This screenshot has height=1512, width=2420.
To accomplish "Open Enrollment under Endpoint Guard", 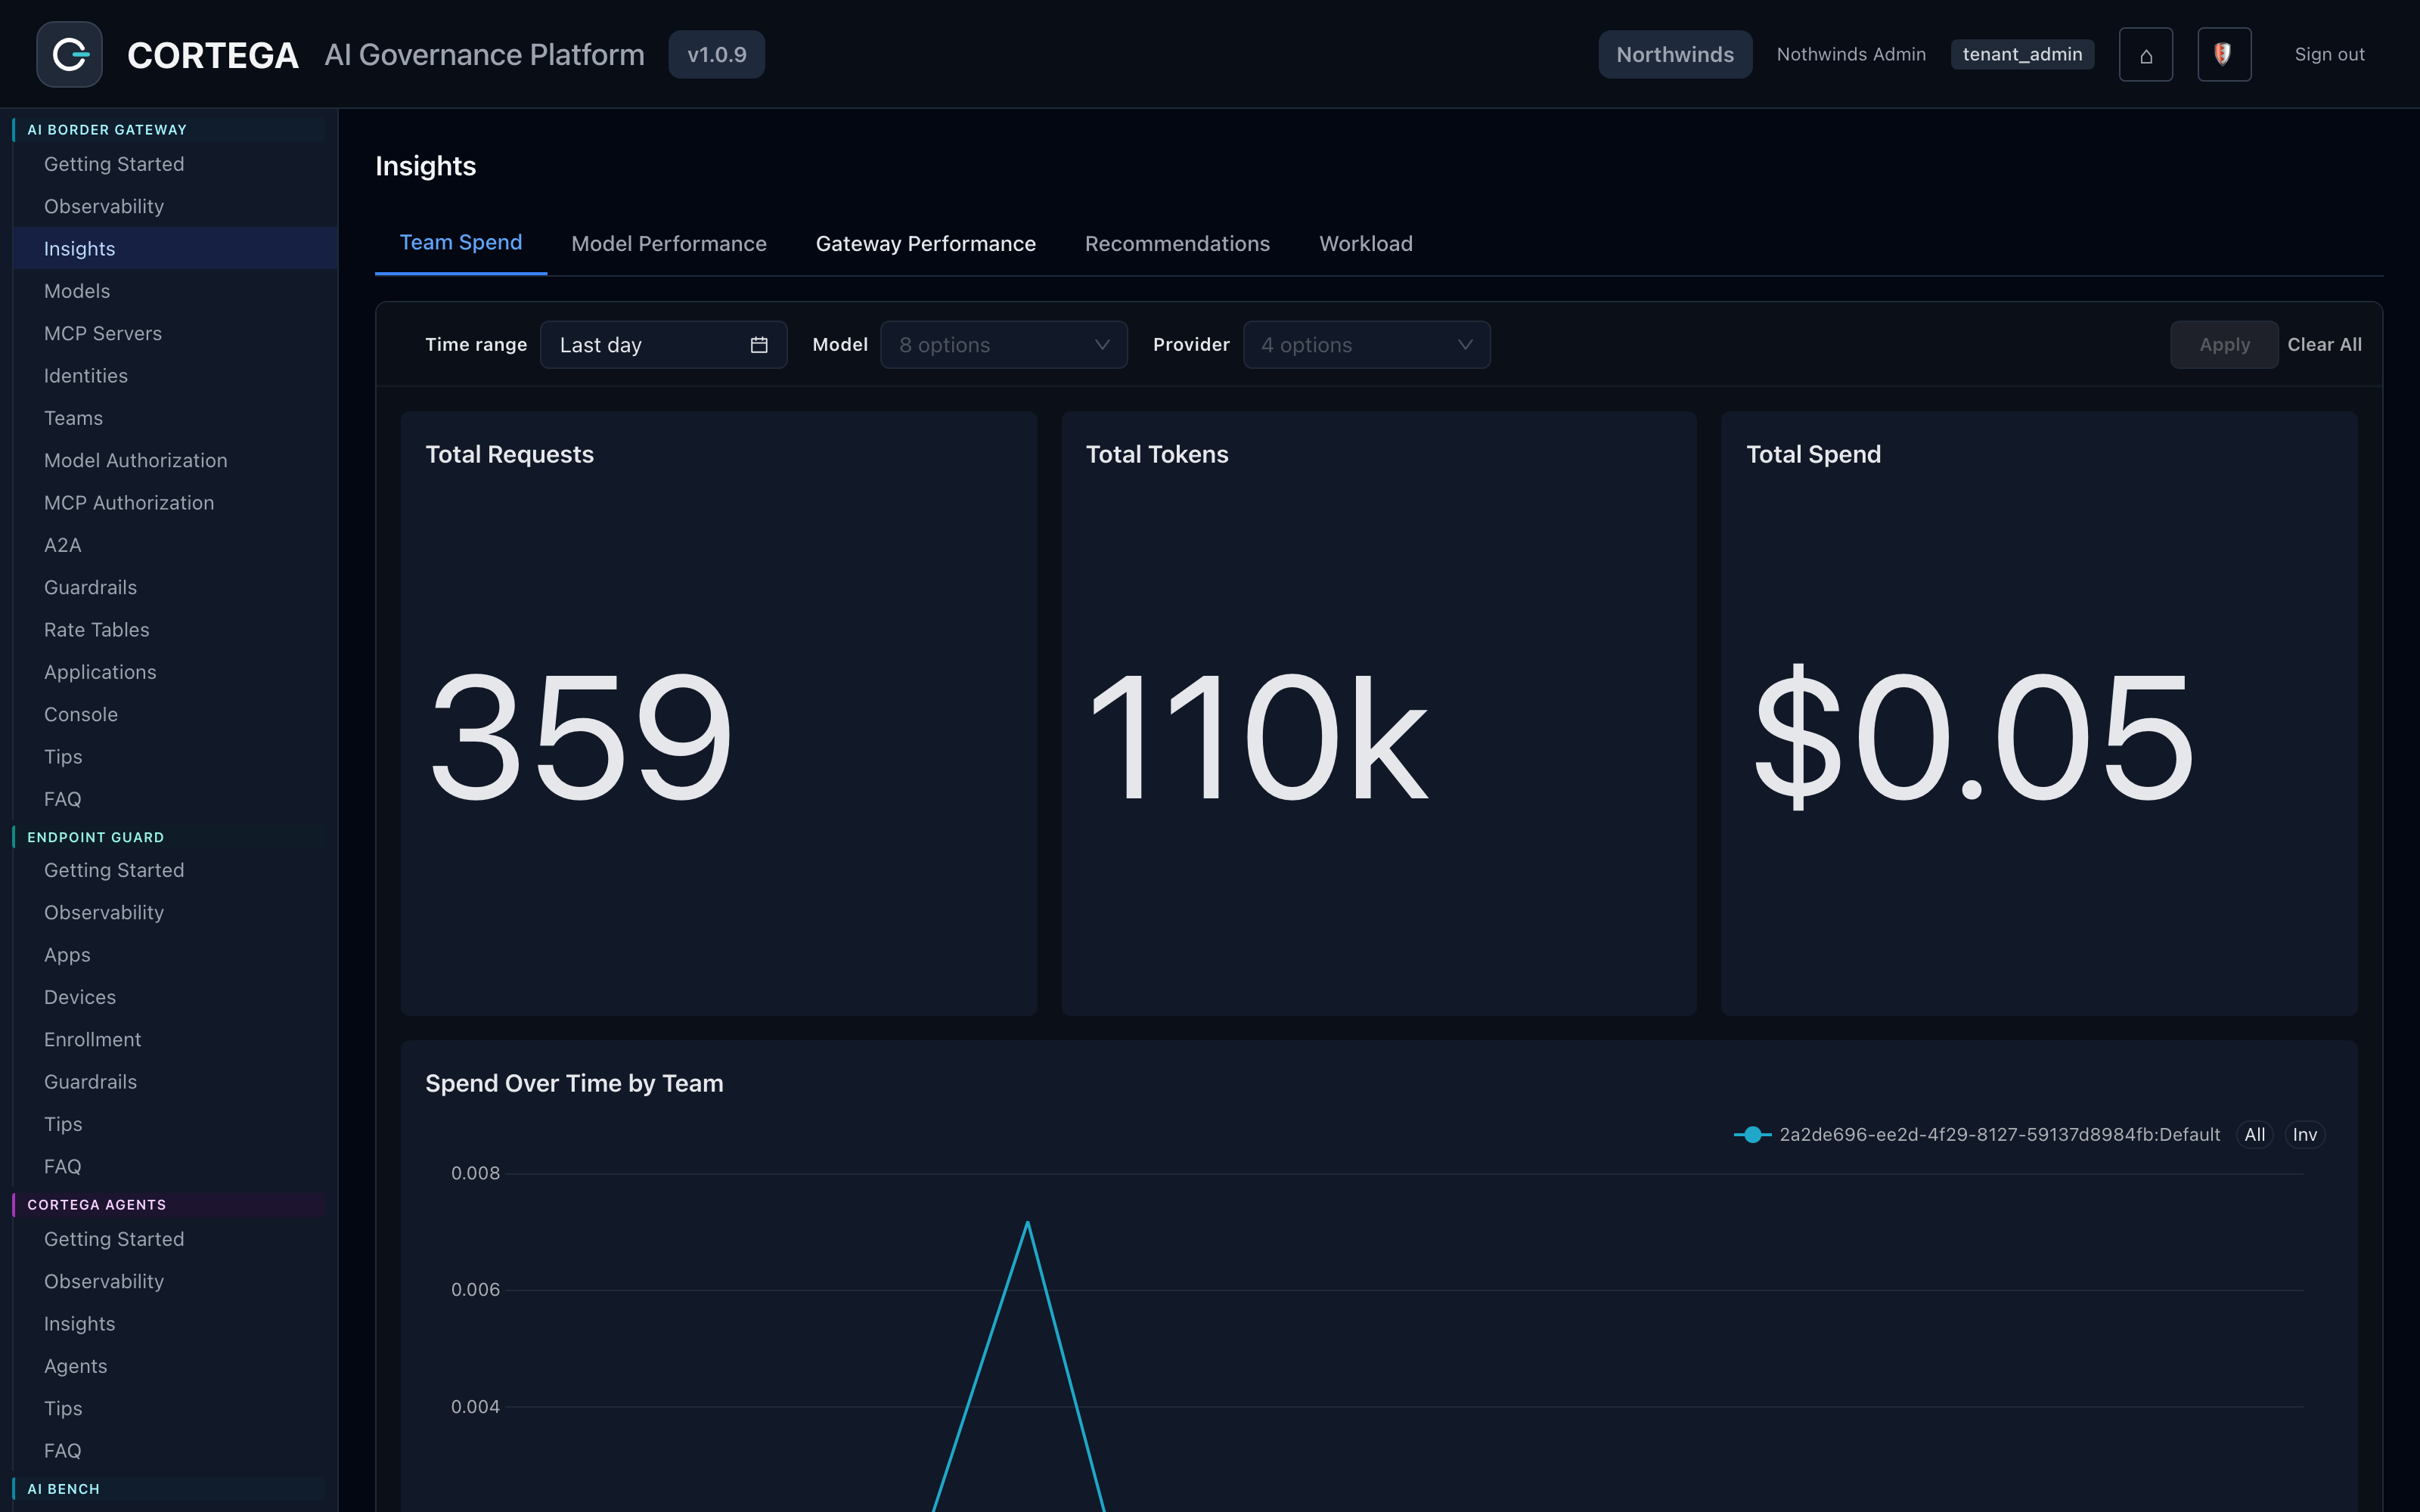I will (175, 1039).
